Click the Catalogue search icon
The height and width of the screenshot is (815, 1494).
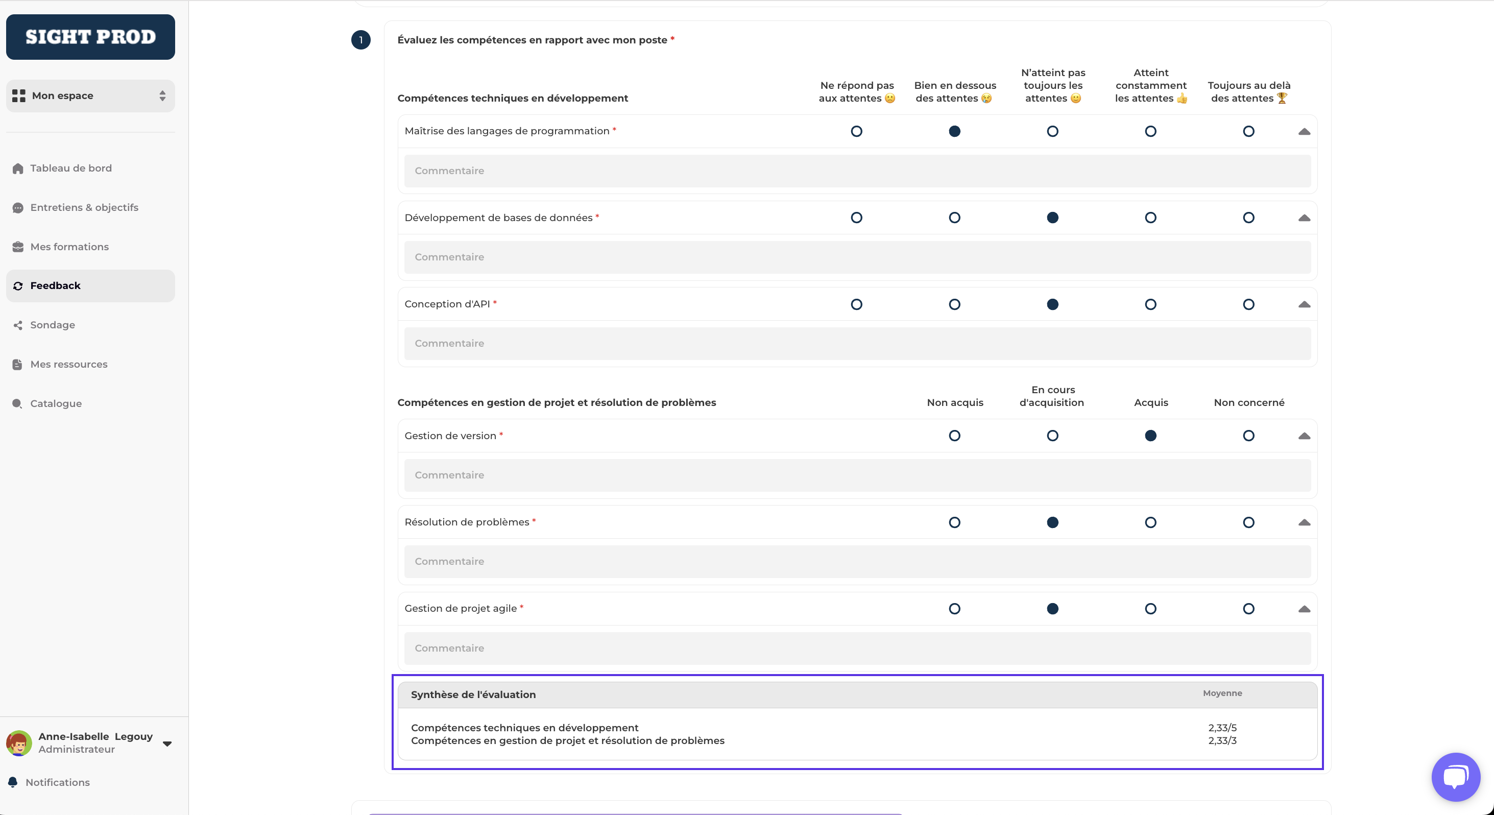(18, 404)
